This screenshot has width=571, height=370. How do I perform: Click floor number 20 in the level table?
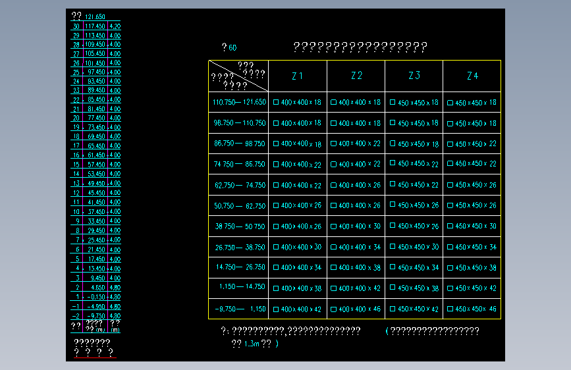[76, 118]
